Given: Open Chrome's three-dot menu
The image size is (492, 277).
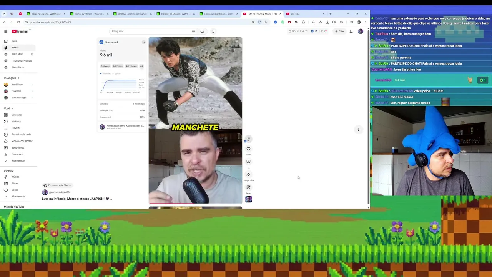Looking at the screenshot, I should (366, 22).
